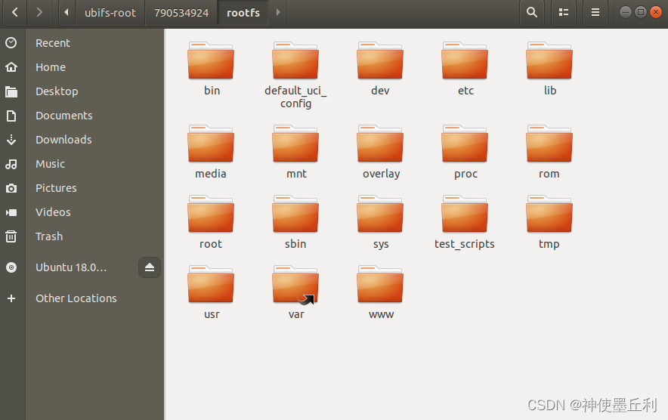This screenshot has height=420, width=668.
Task: Select the test_scripts folder
Action: pos(465,222)
